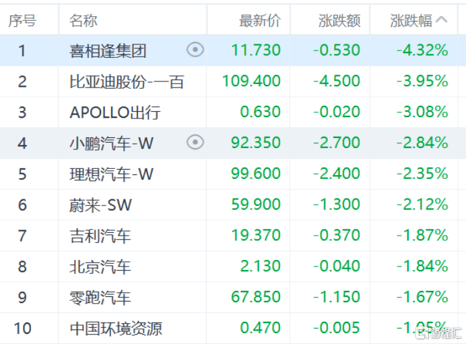Image resolution: width=466 pixels, height=344 pixels.
Task: Click the eye icon beside 小鹏汽车-W
Action: [x=195, y=142]
